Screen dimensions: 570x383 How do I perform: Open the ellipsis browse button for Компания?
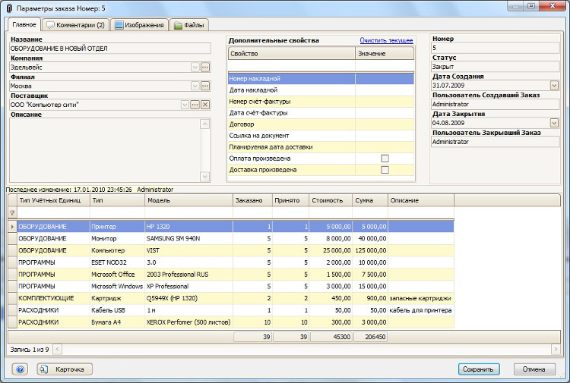click(205, 67)
